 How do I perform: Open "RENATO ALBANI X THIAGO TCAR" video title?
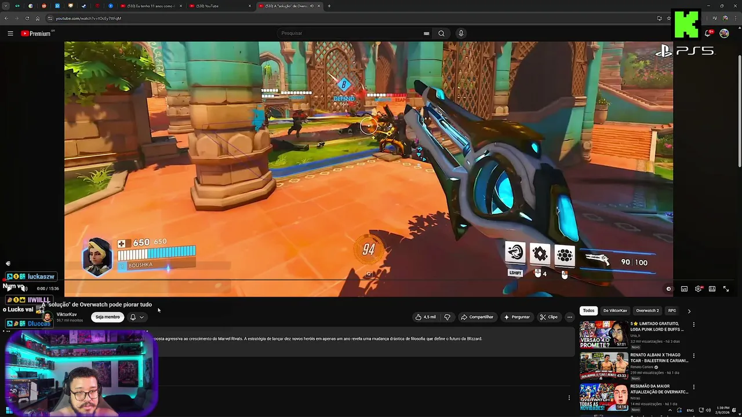click(x=659, y=357)
